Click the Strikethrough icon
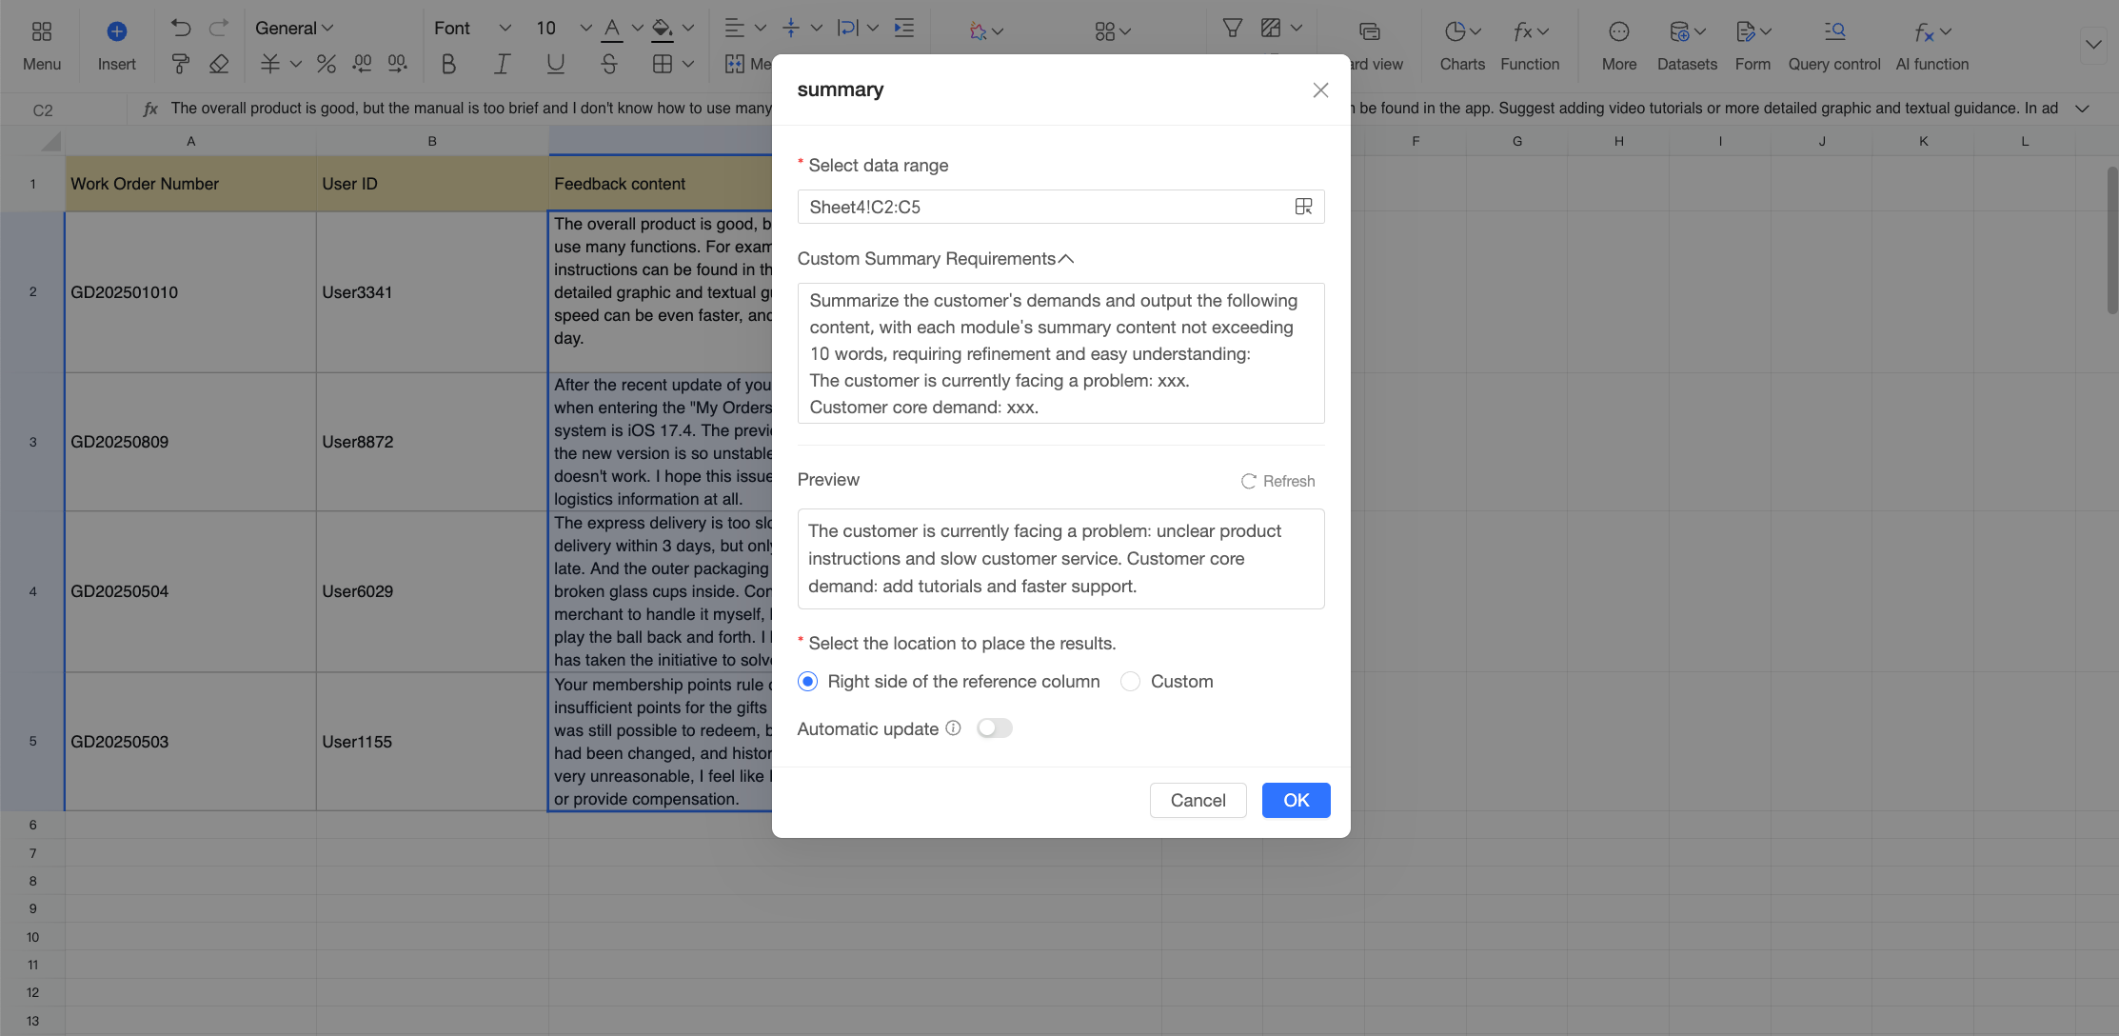Screen dimensions: 2119x1036 pos(609,64)
